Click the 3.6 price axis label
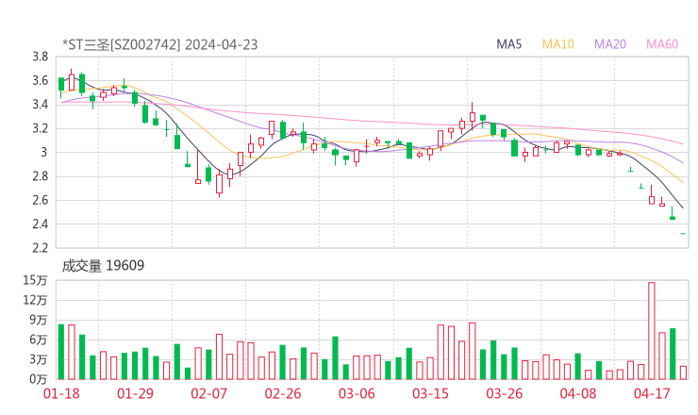Image resolution: width=698 pixels, height=415 pixels. point(40,80)
